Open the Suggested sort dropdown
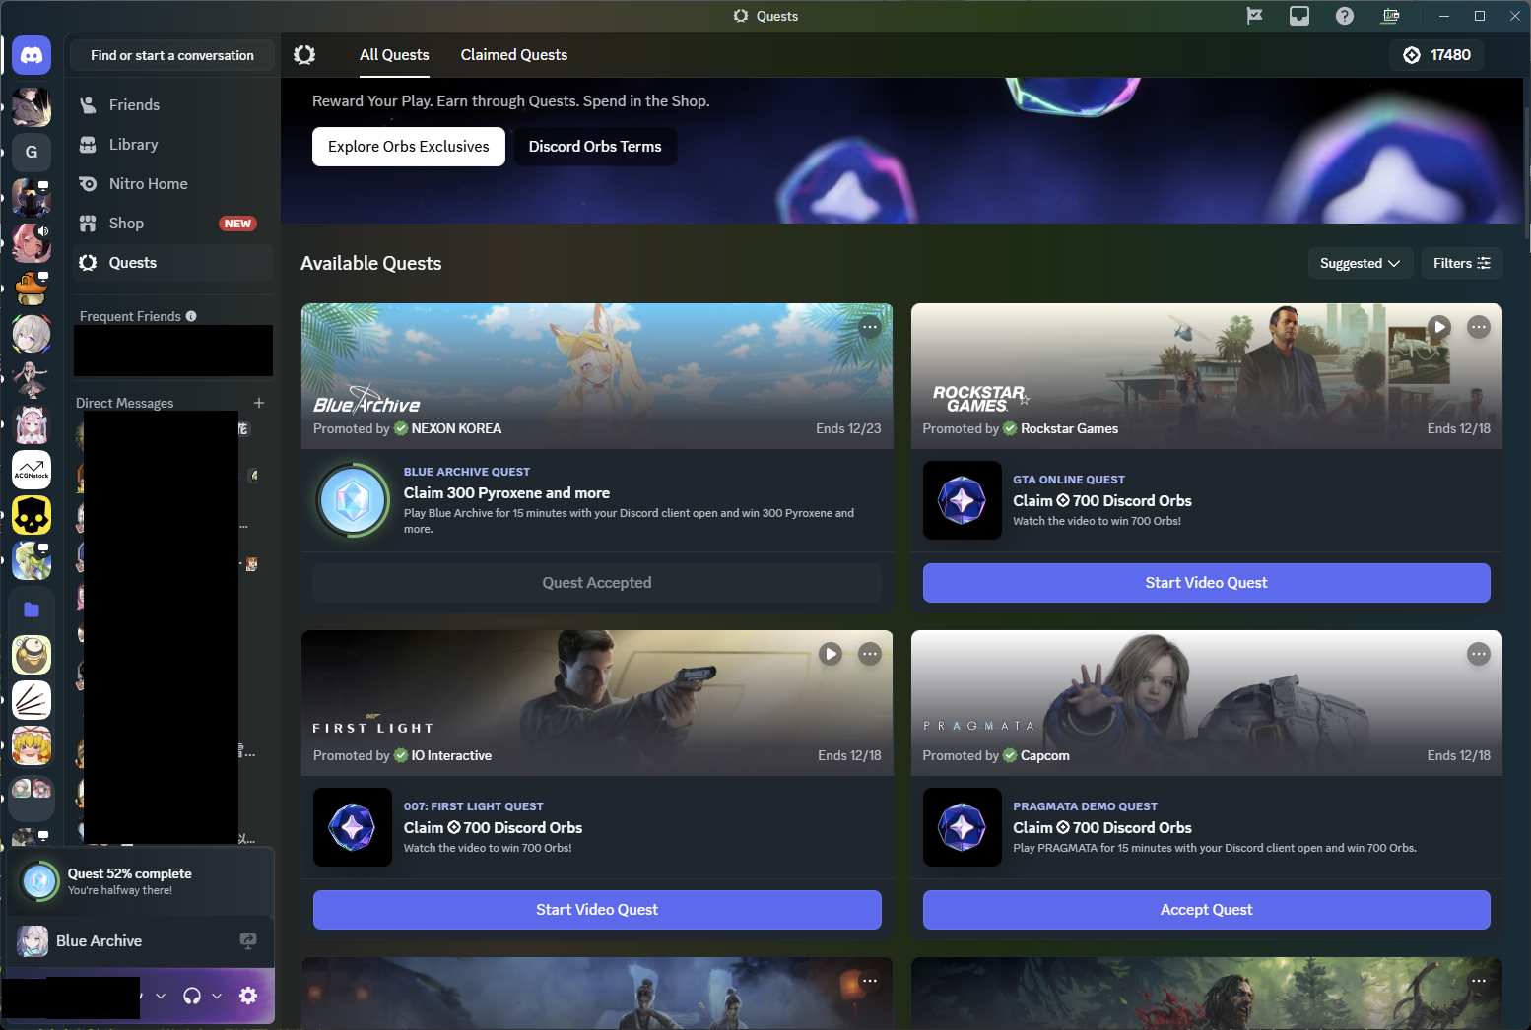 (x=1361, y=263)
